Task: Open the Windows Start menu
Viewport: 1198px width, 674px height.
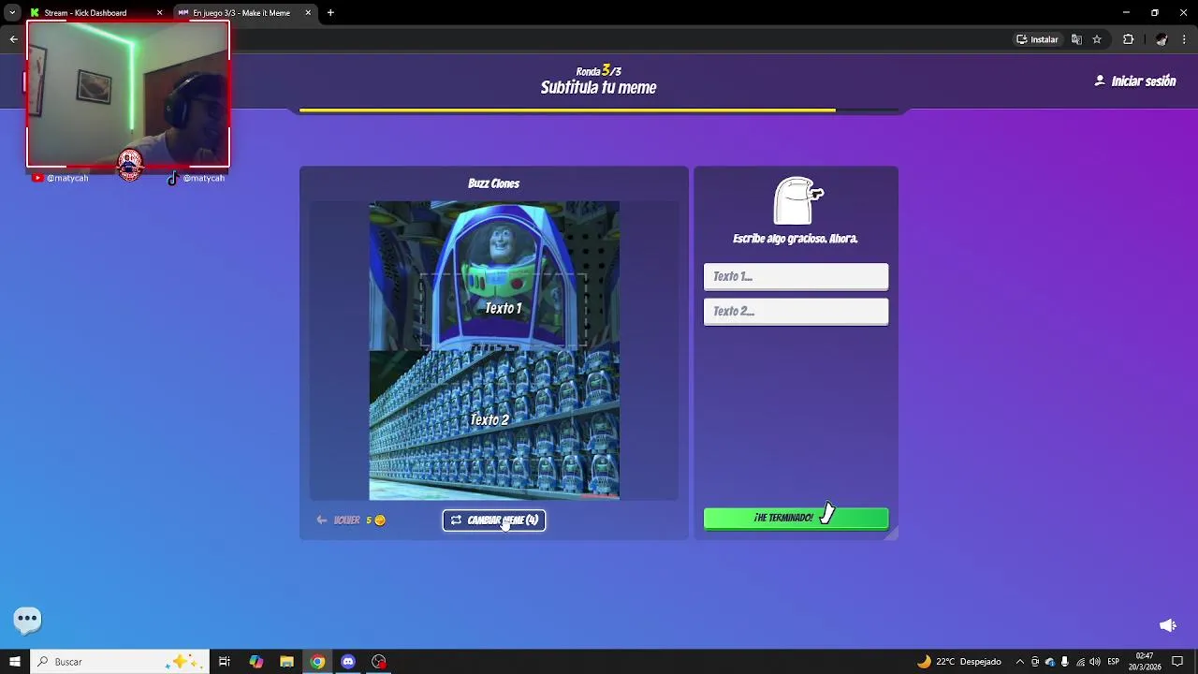Action: pos(14,662)
